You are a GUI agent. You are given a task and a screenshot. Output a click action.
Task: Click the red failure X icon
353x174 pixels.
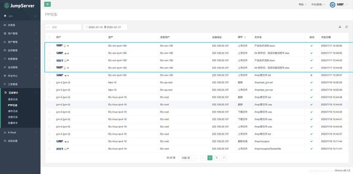311,75
